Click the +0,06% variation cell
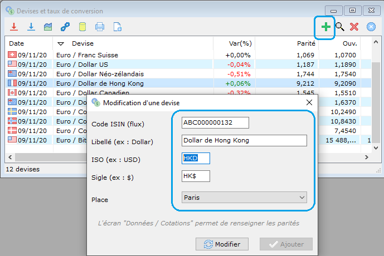The width and height of the screenshot is (384, 256). [x=238, y=83]
